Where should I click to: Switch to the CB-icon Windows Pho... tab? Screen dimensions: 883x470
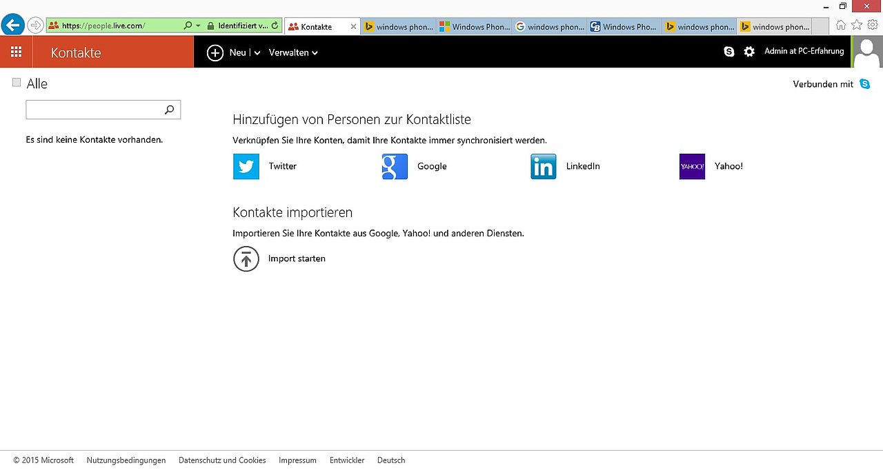point(625,27)
